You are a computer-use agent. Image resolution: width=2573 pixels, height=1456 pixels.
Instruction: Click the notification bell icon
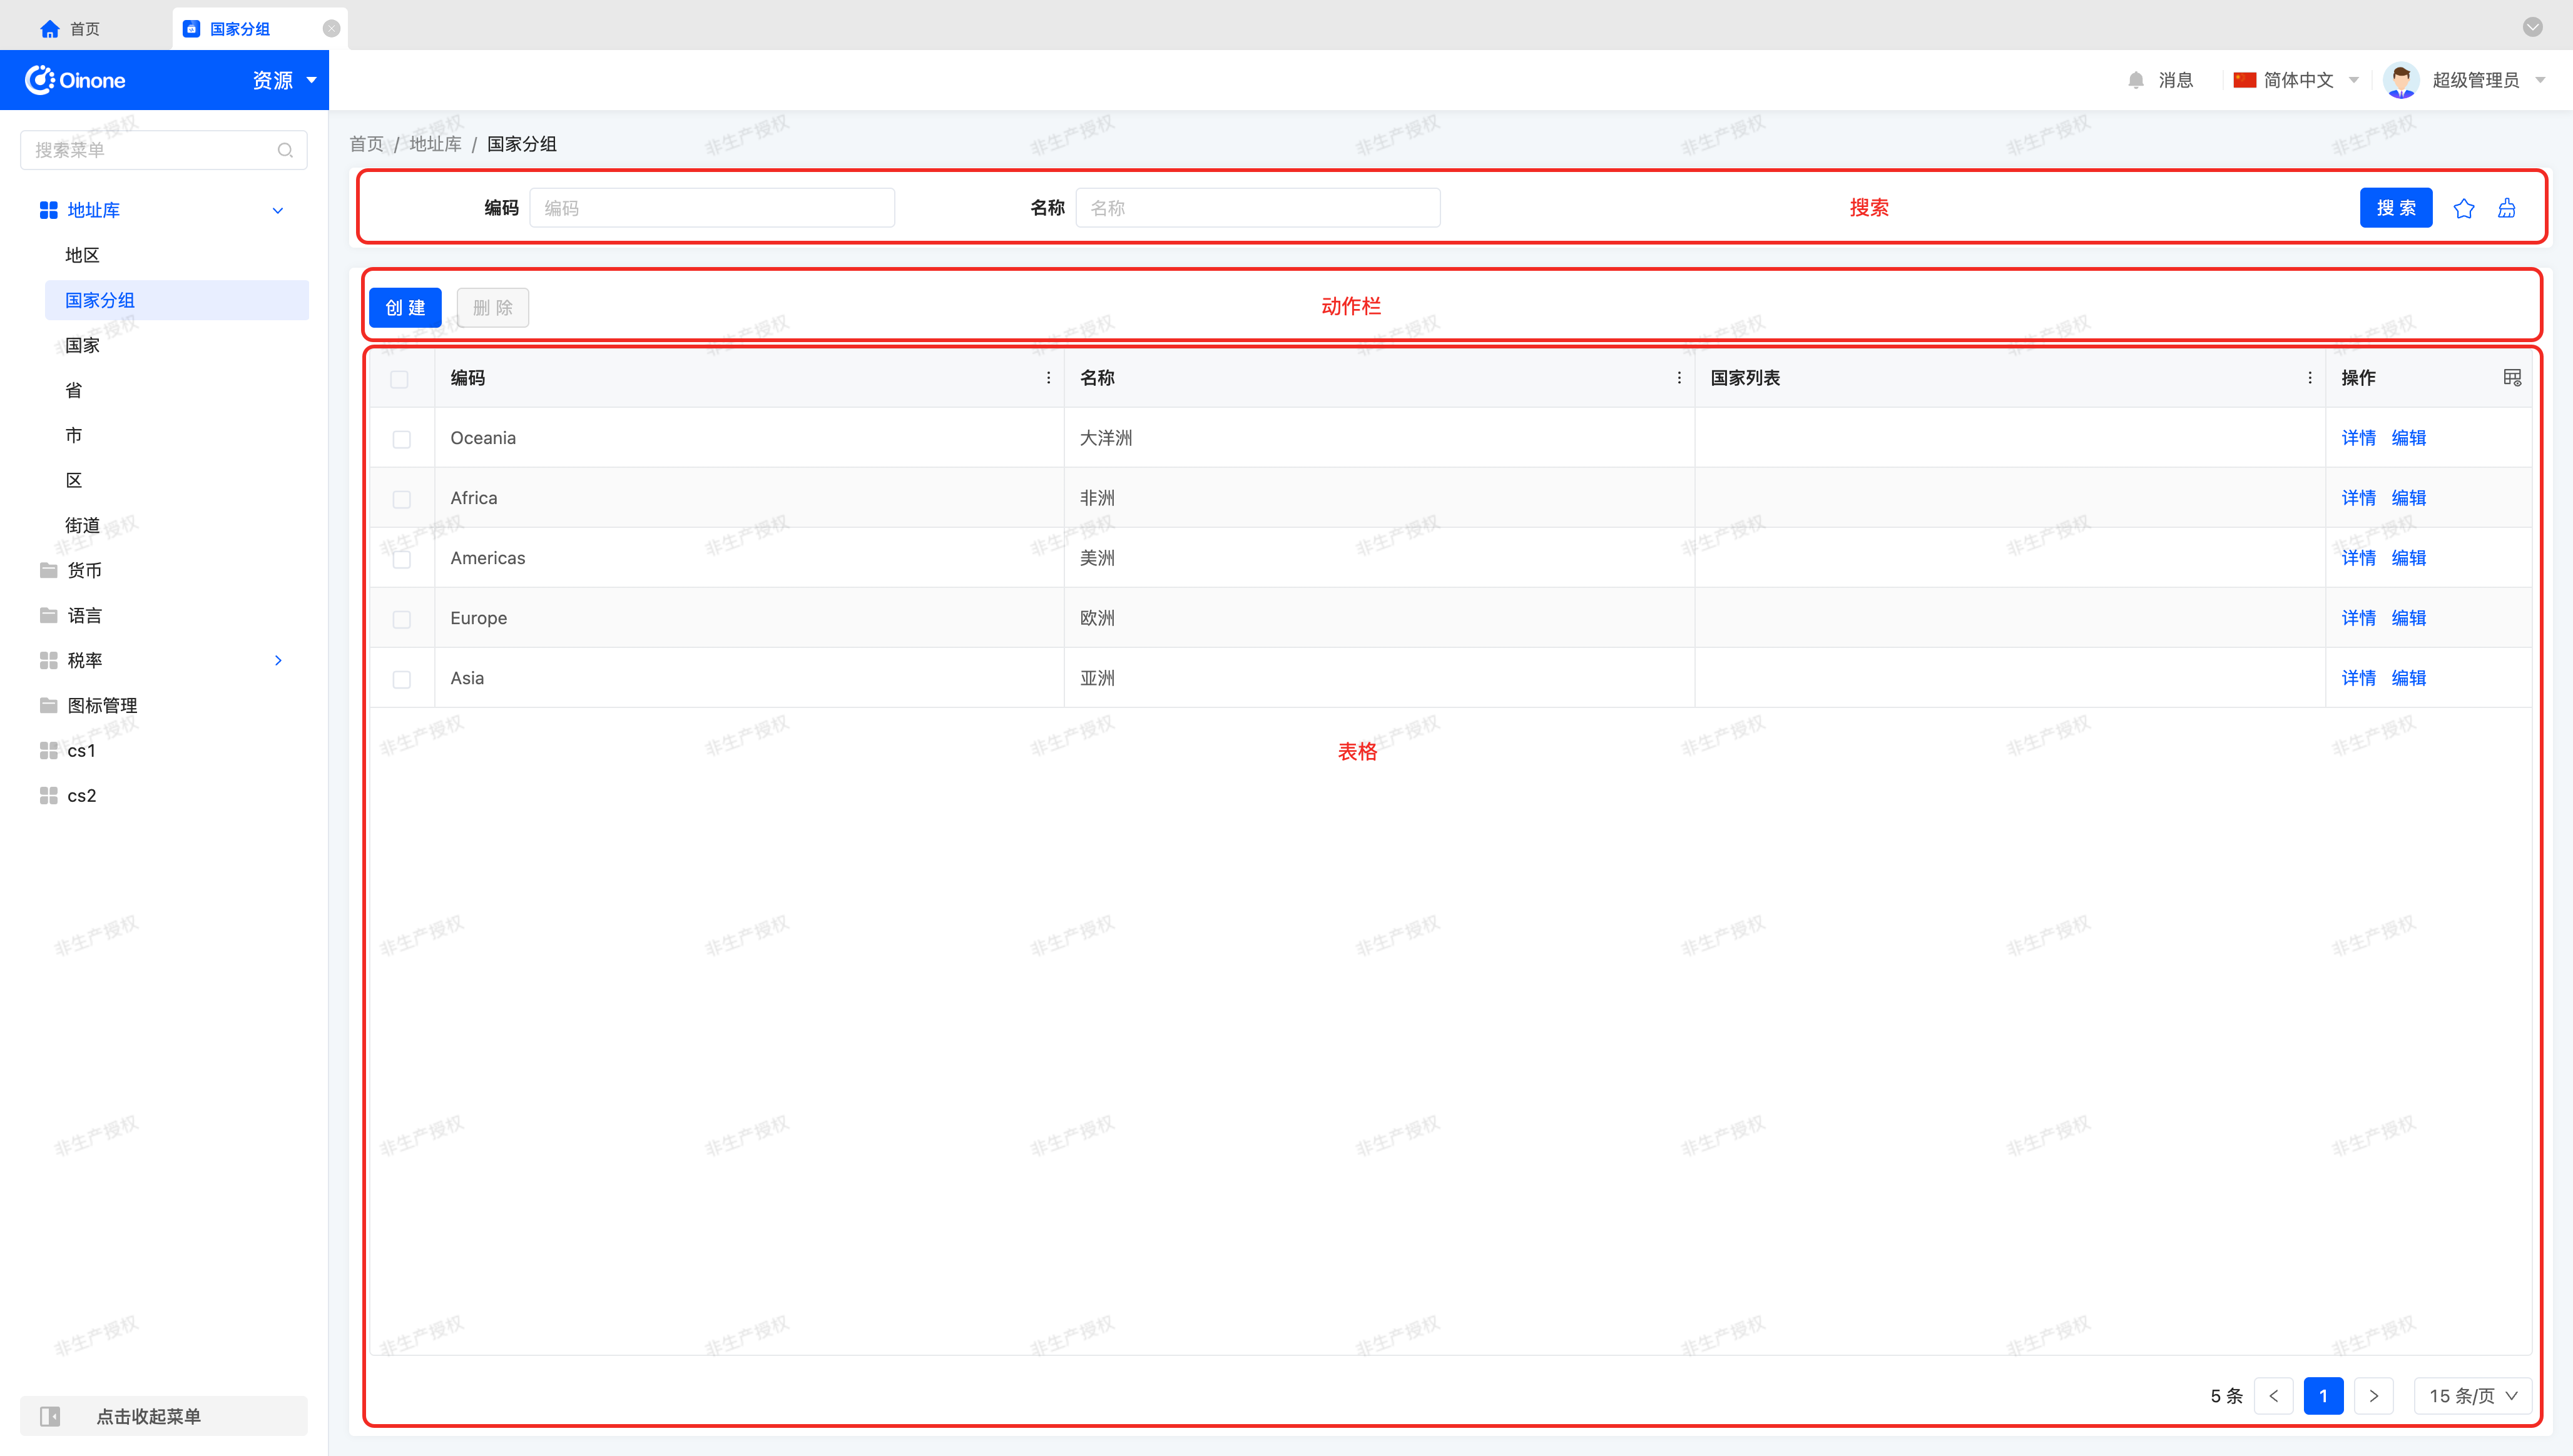click(2135, 80)
